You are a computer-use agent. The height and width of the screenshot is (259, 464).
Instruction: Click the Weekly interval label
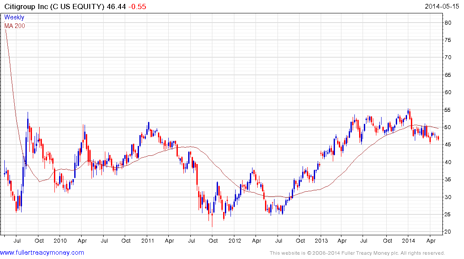pyautogui.click(x=14, y=17)
